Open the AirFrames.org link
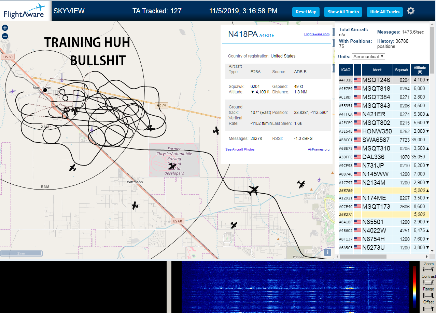The height and width of the screenshot is (313, 436). (x=319, y=149)
